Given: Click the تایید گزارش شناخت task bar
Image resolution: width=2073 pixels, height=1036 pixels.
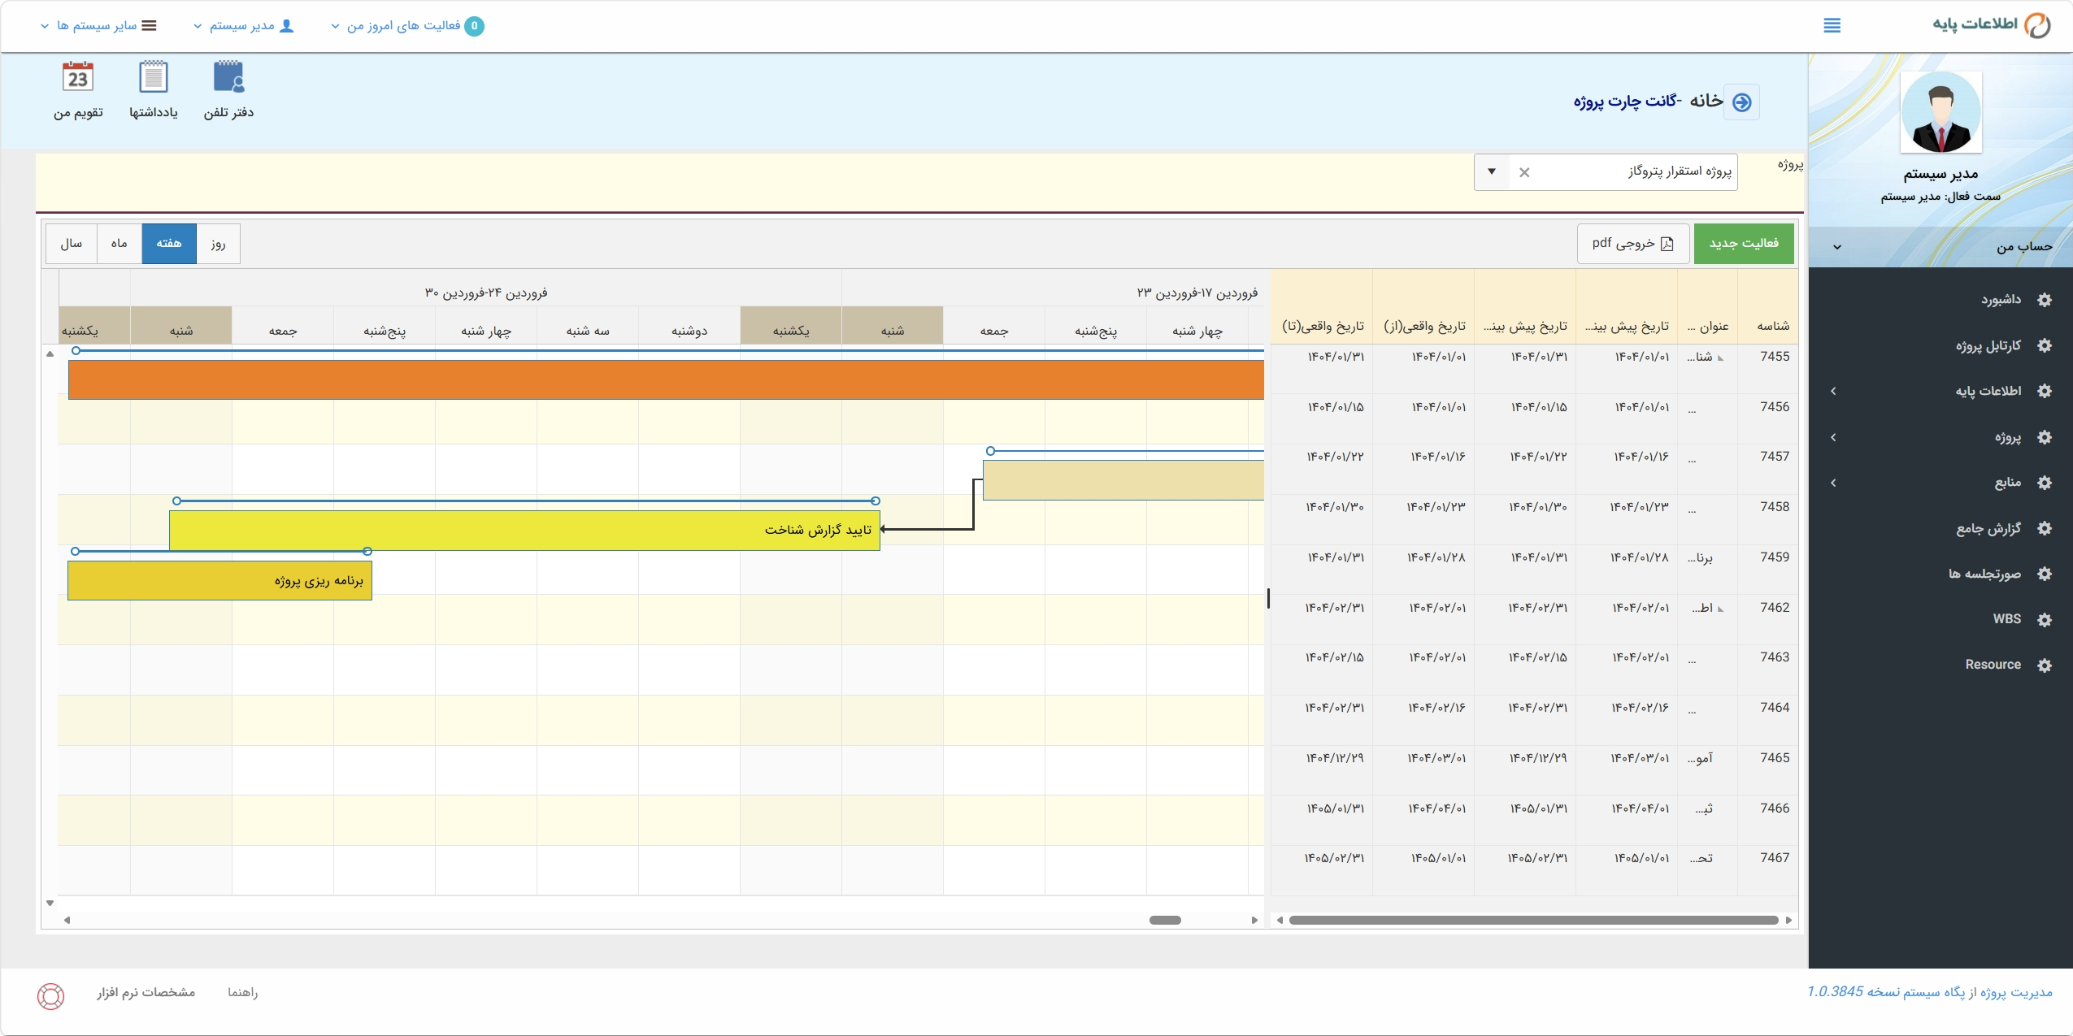Looking at the screenshot, I should point(524,531).
